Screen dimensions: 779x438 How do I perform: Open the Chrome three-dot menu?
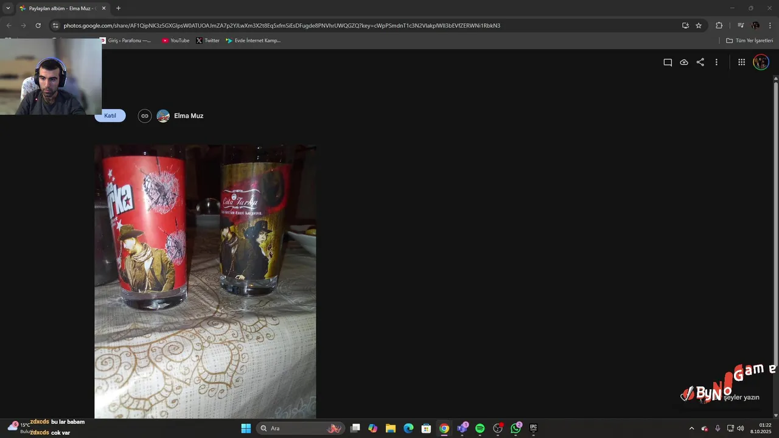point(770,26)
